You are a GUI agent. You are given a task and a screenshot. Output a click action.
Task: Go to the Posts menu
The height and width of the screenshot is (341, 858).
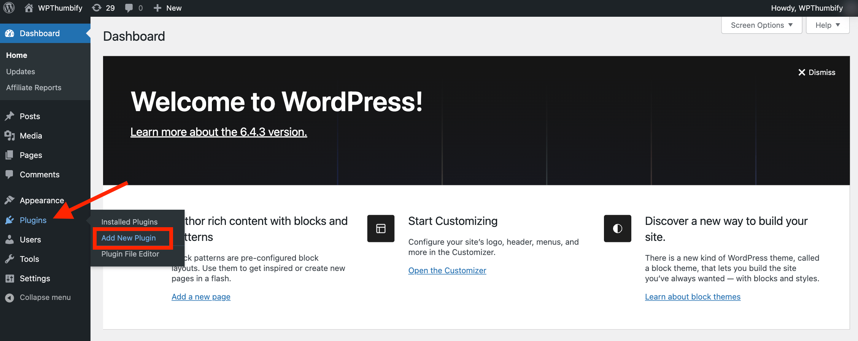click(x=30, y=116)
